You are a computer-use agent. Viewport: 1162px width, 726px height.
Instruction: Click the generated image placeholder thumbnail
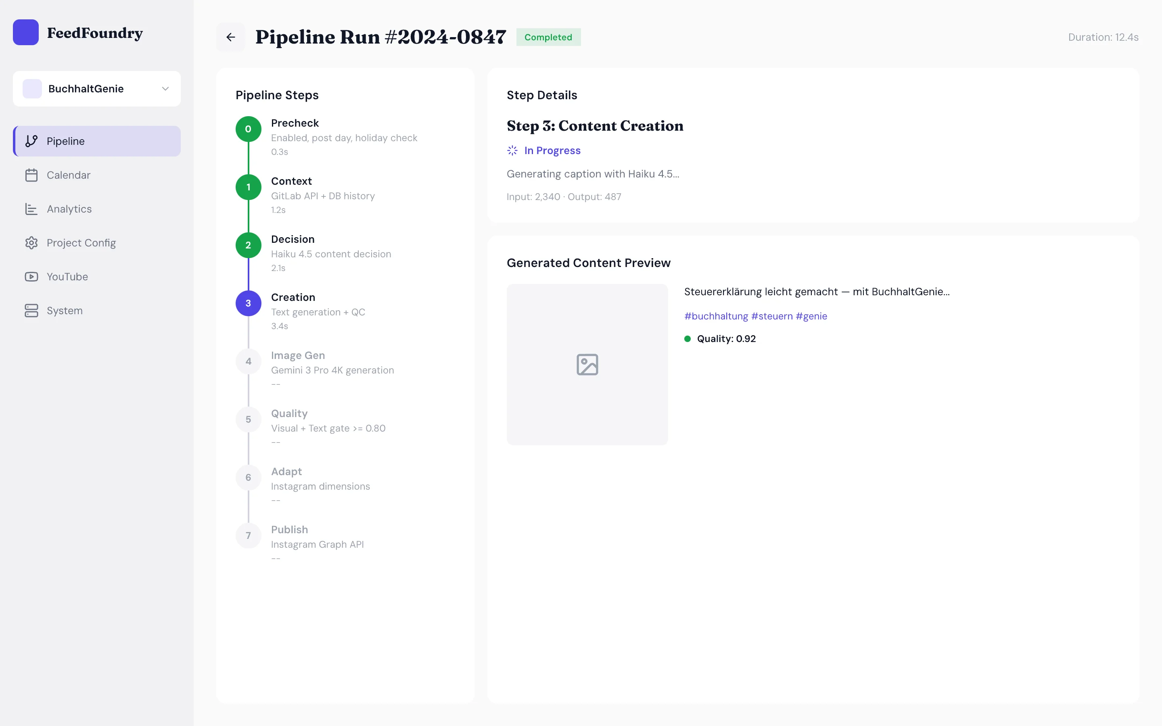[x=587, y=365]
